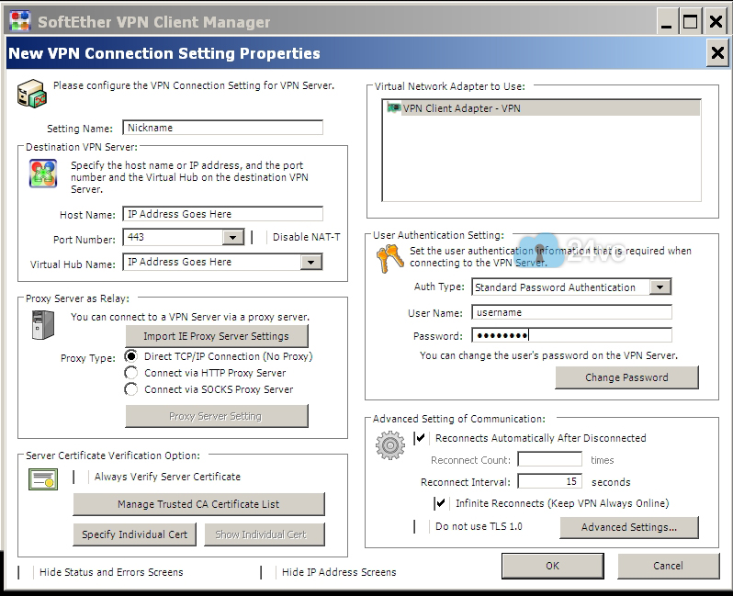Click the Password input field
The width and height of the screenshot is (733, 596).
(x=571, y=335)
